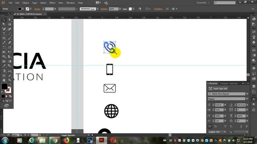Viewport: 257px width, 144px height.
Task: Reset to default fill and stroke
Action: pyautogui.click(x=2, y=92)
